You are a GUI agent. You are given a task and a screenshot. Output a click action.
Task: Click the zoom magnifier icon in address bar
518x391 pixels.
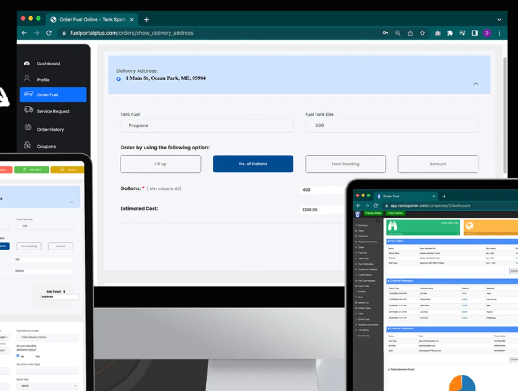[398, 33]
